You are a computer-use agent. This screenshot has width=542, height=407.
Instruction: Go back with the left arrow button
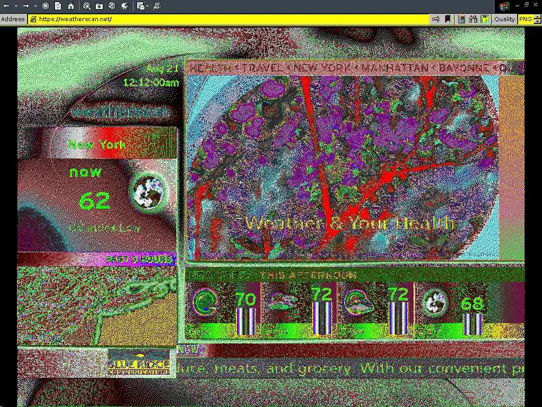6,6
